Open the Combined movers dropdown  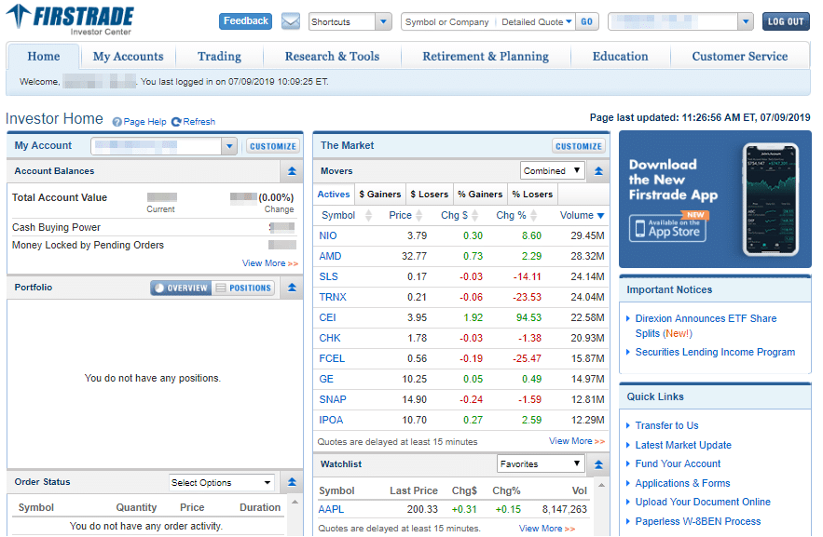(x=552, y=171)
